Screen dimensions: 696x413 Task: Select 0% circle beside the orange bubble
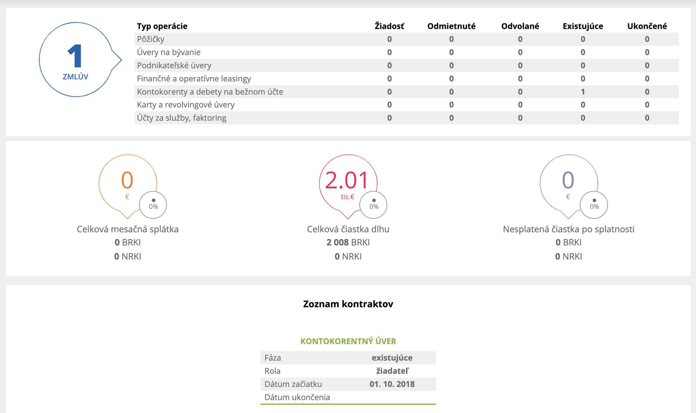[x=153, y=205]
